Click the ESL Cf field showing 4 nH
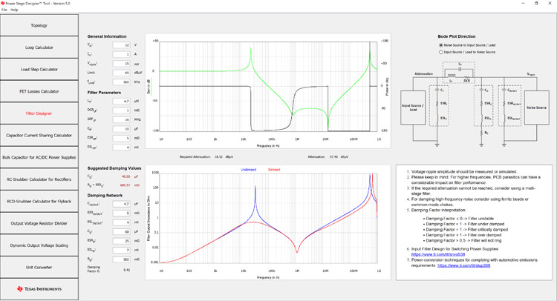The image size is (557, 301). (122, 147)
